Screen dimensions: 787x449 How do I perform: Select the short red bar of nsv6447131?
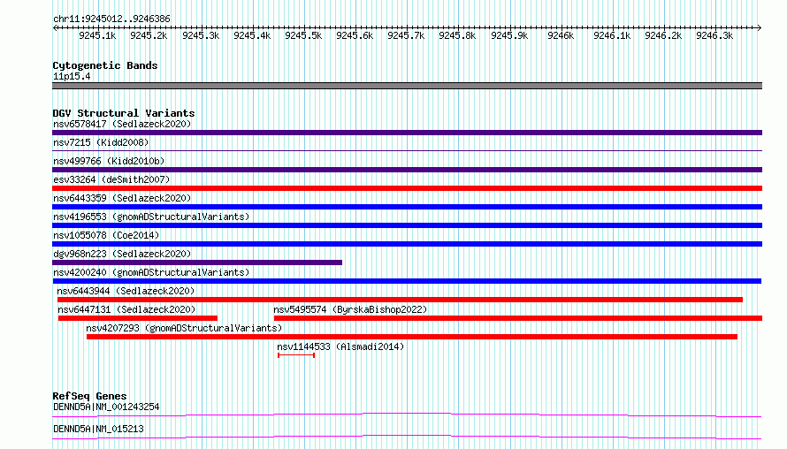pyautogui.click(x=138, y=318)
